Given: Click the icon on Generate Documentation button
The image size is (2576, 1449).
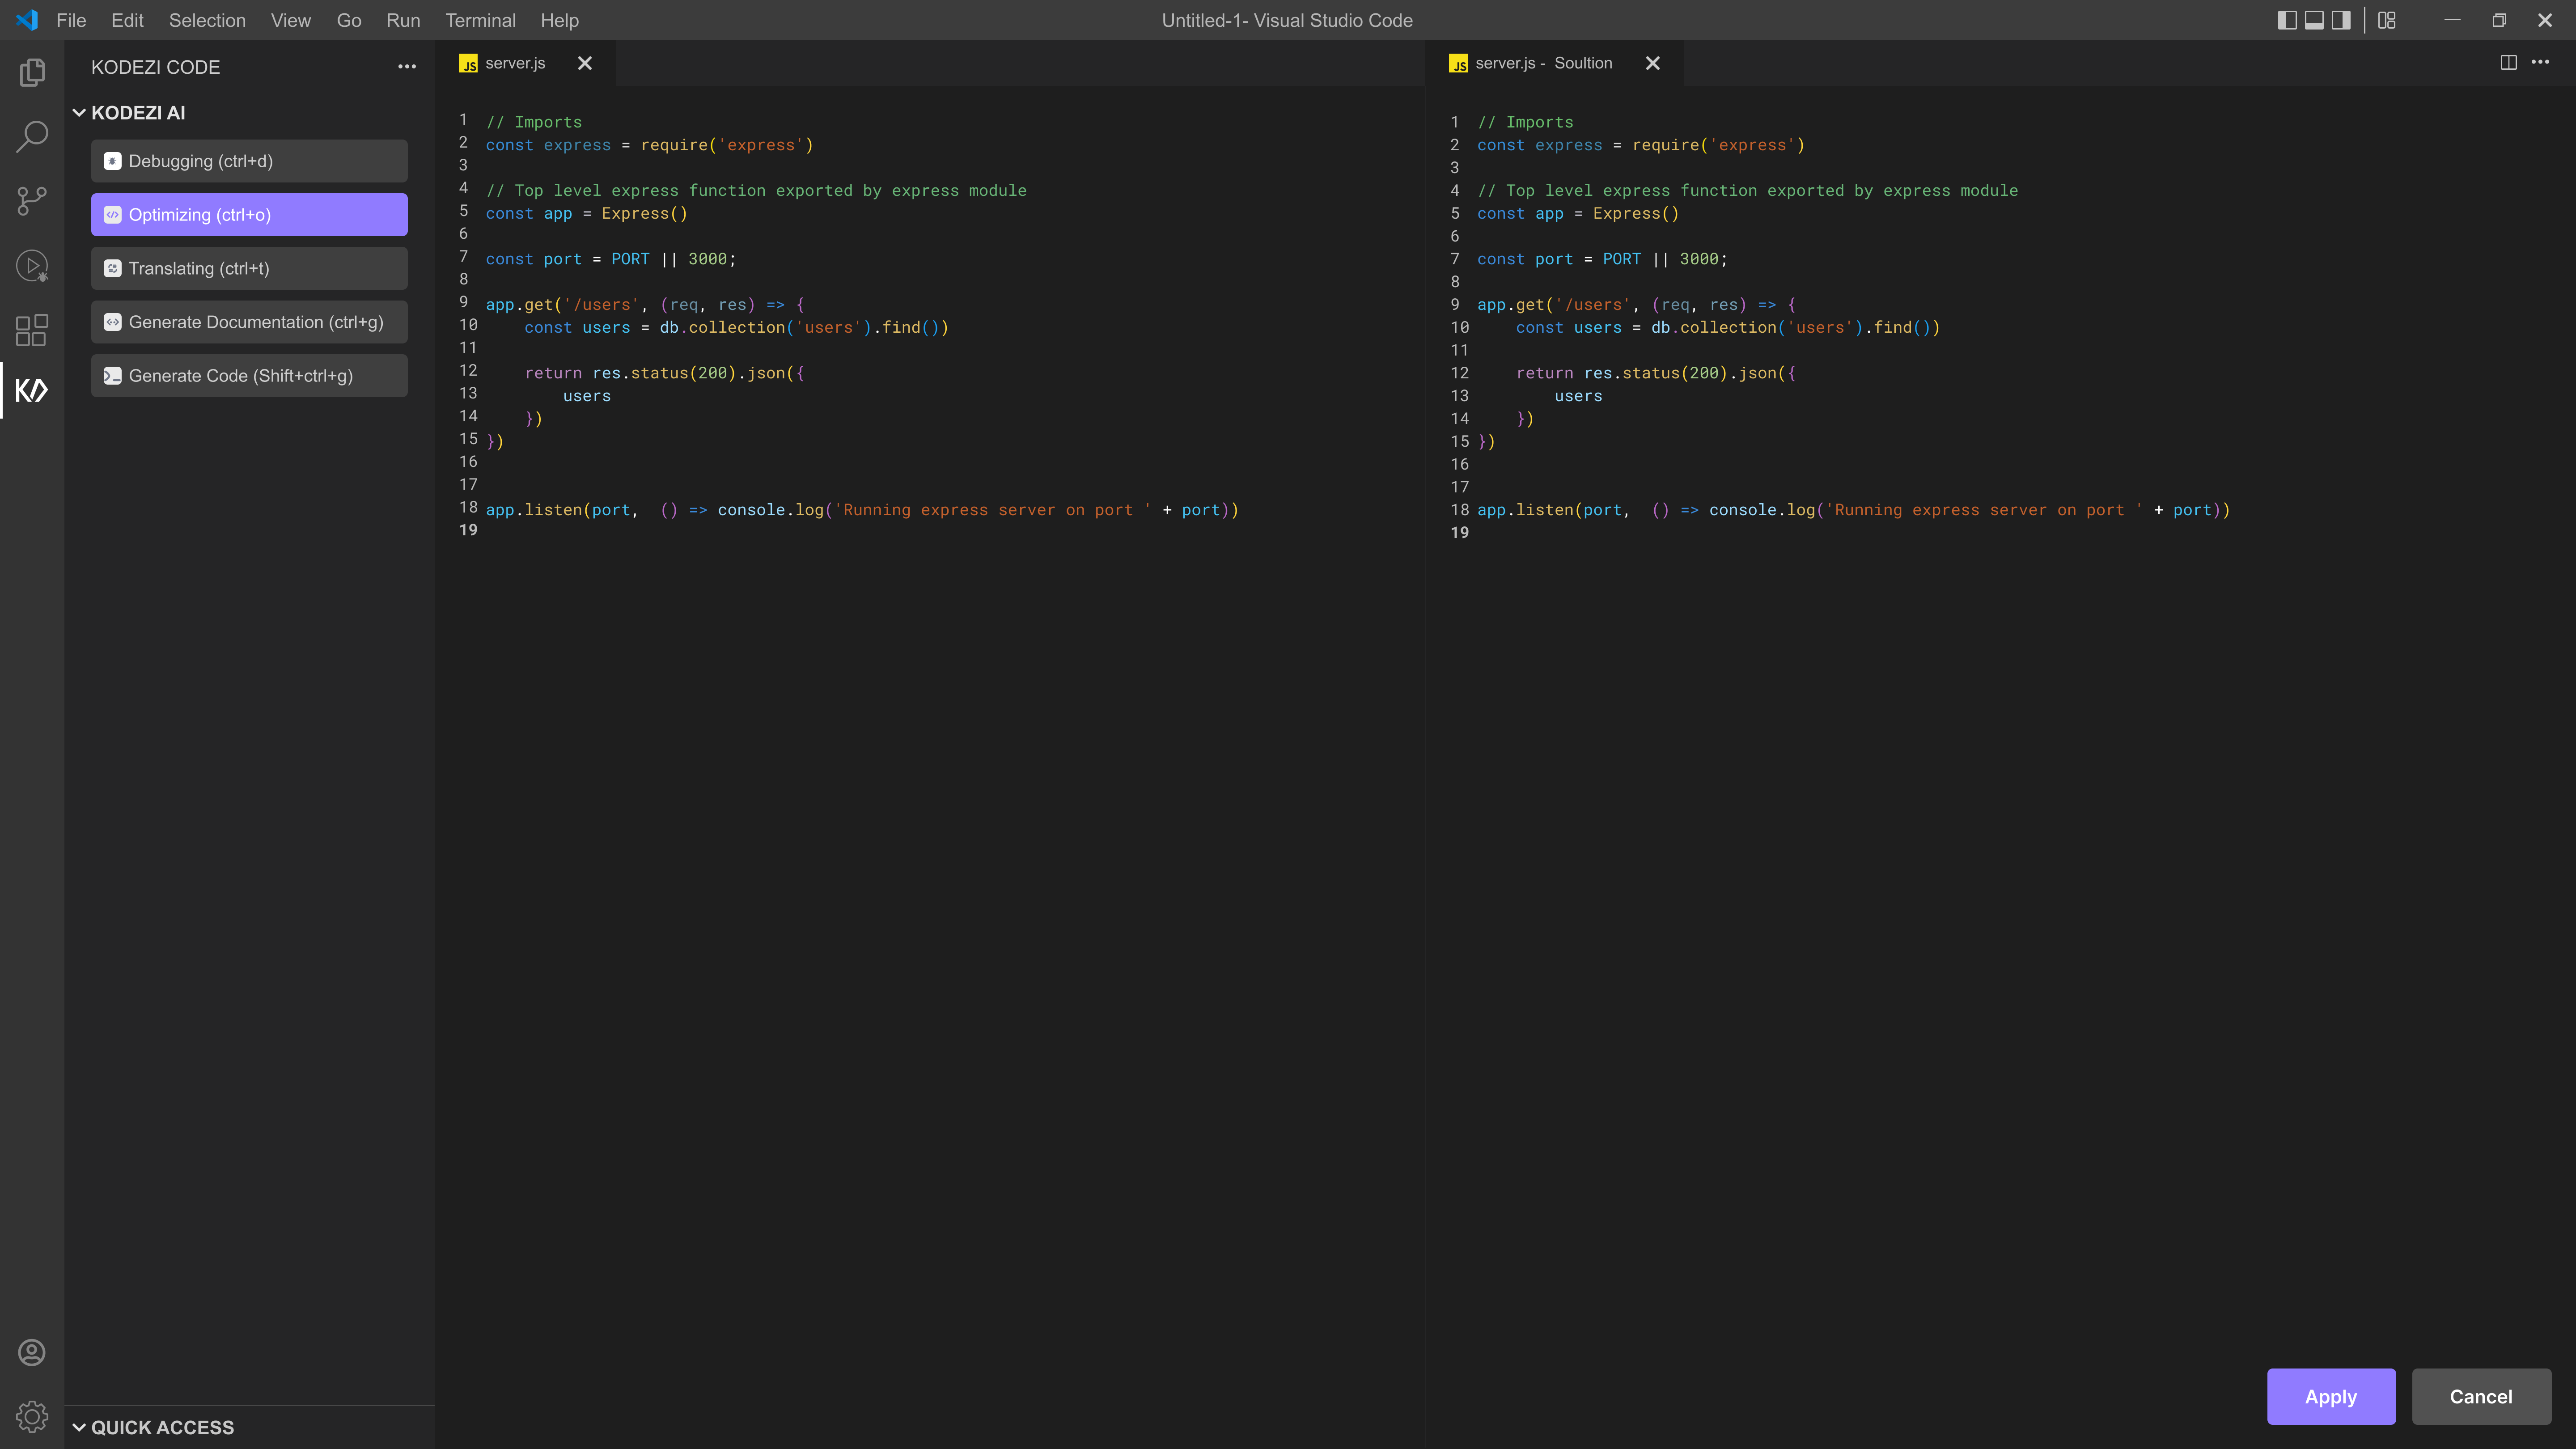Looking at the screenshot, I should (113, 322).
